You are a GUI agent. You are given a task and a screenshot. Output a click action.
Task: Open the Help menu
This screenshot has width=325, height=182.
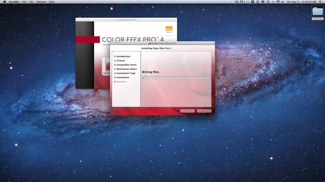(x=52, y=2)
